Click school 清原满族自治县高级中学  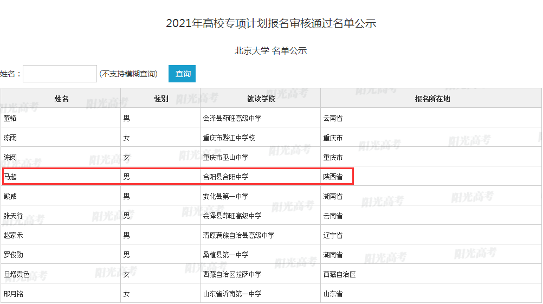click(238, 235)
